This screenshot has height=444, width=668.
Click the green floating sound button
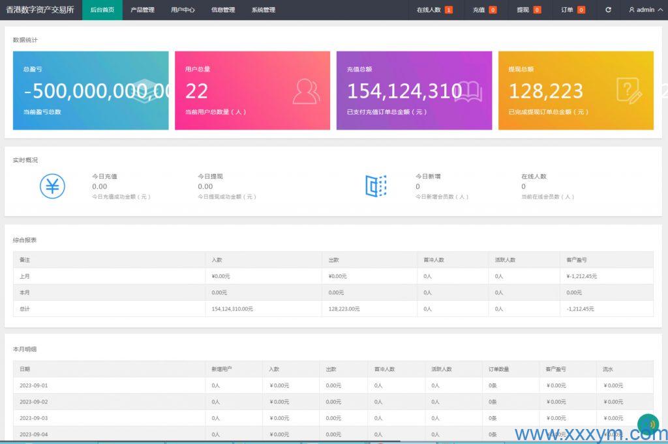point(648,424)
